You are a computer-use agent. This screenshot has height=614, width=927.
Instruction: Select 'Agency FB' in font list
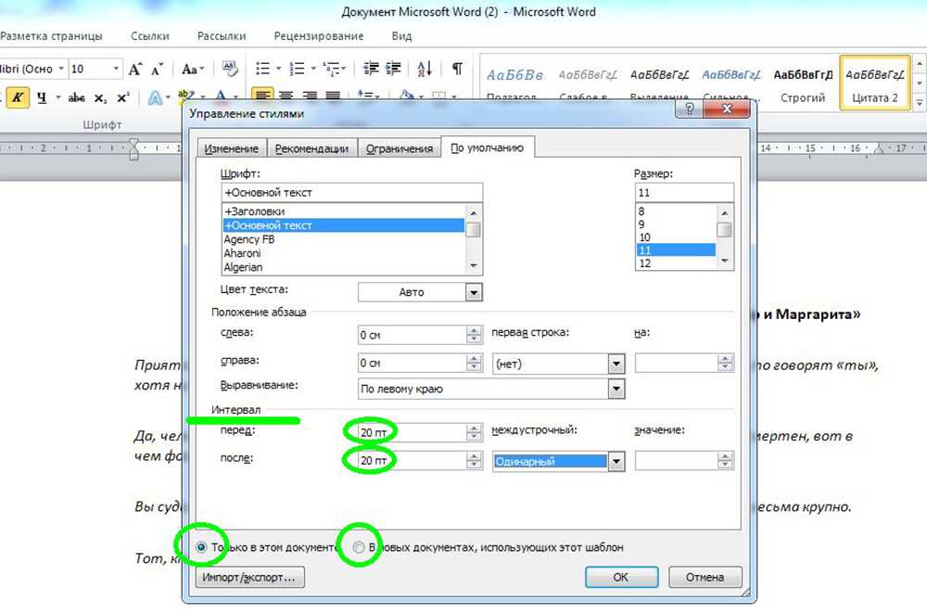pos(249,239)
